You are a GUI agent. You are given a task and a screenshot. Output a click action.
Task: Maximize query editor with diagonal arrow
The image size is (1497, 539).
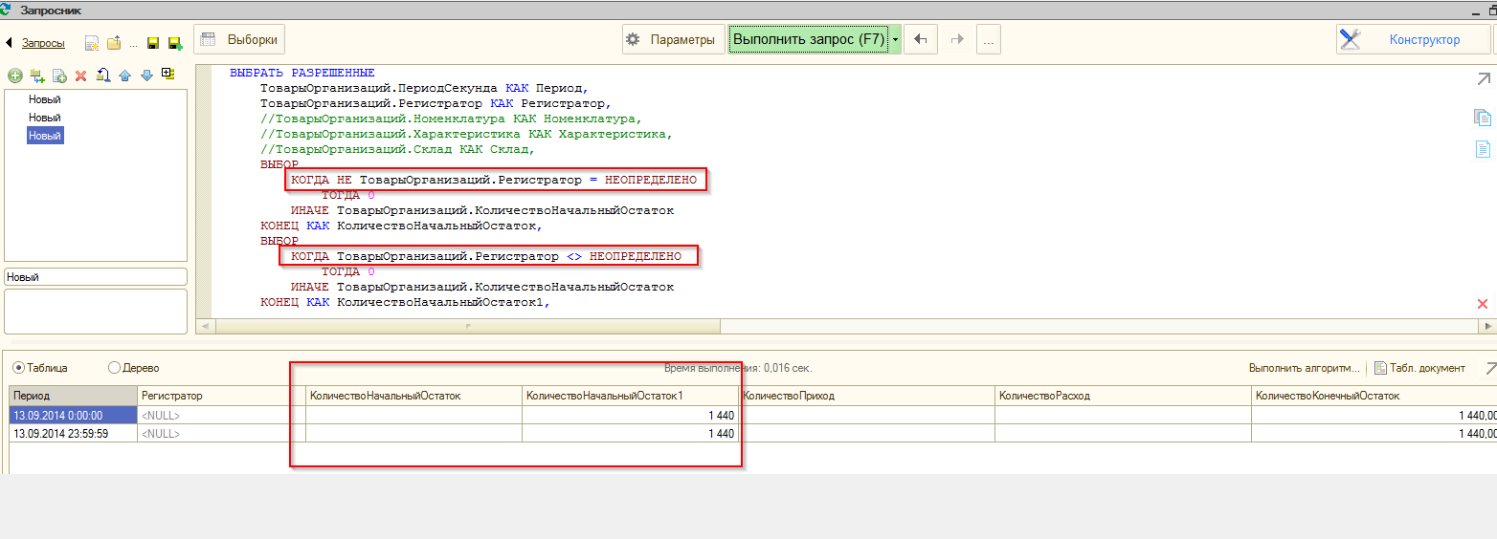tap(1484, 79)
